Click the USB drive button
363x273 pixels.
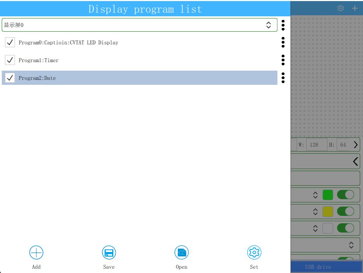click(326, 267)
